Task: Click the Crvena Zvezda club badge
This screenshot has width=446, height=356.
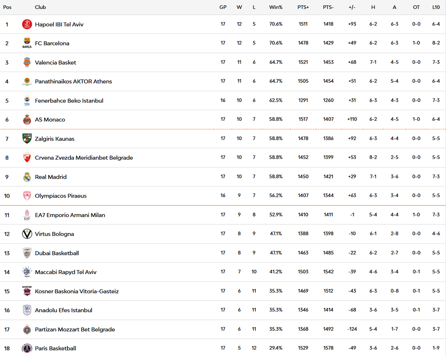Action: 27,158
